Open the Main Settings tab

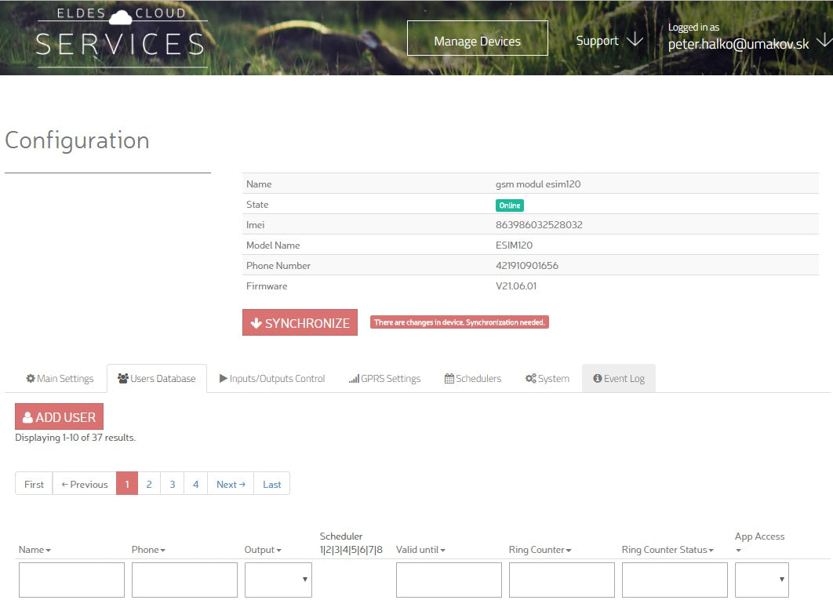coord(60,378)
